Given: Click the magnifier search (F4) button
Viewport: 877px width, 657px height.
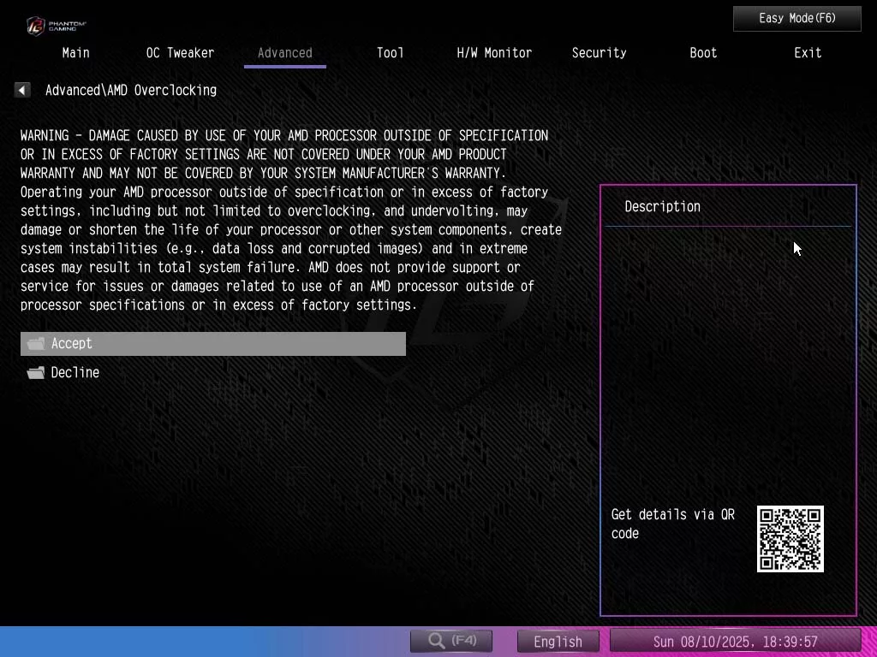Looking at the screenshot, I should 451,641.
